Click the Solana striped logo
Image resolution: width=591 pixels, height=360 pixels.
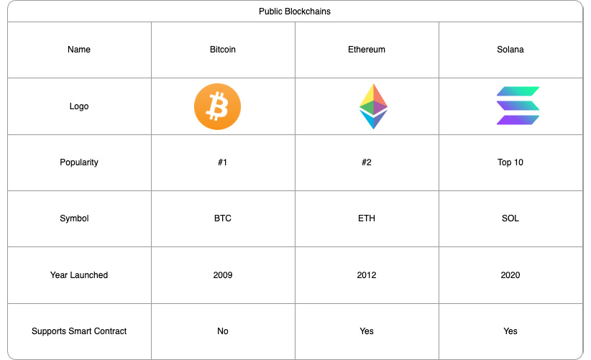(518, 106)
